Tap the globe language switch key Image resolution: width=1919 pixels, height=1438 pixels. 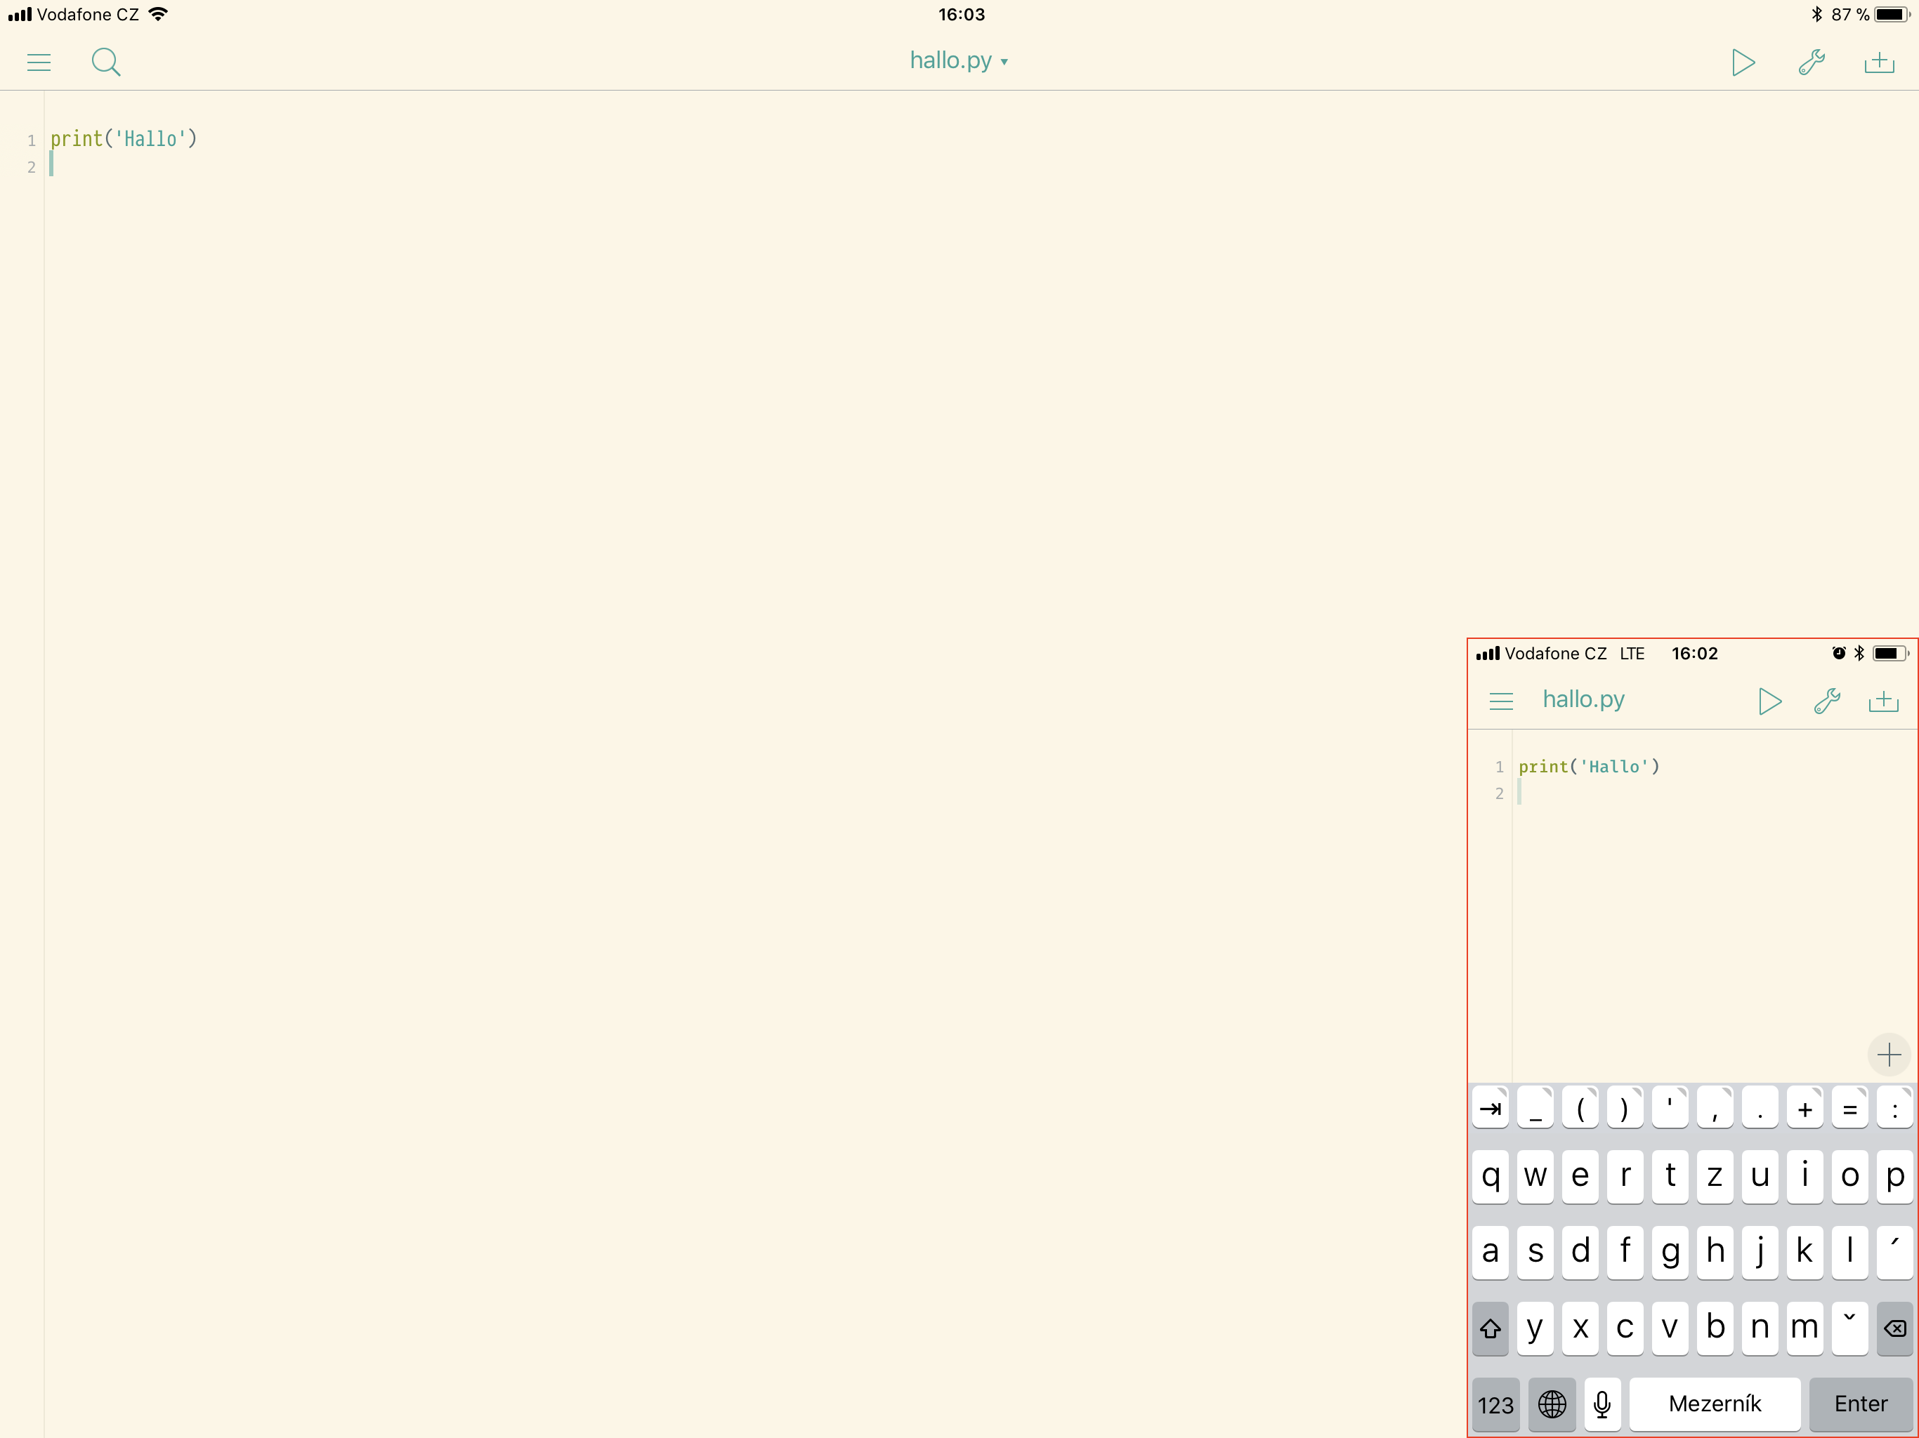(x=1552, y=1404)
